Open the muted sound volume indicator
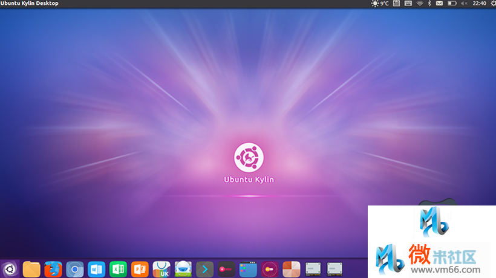Image resolution: width=496 pixels, height=278 pixels. (x=464, y=4)
